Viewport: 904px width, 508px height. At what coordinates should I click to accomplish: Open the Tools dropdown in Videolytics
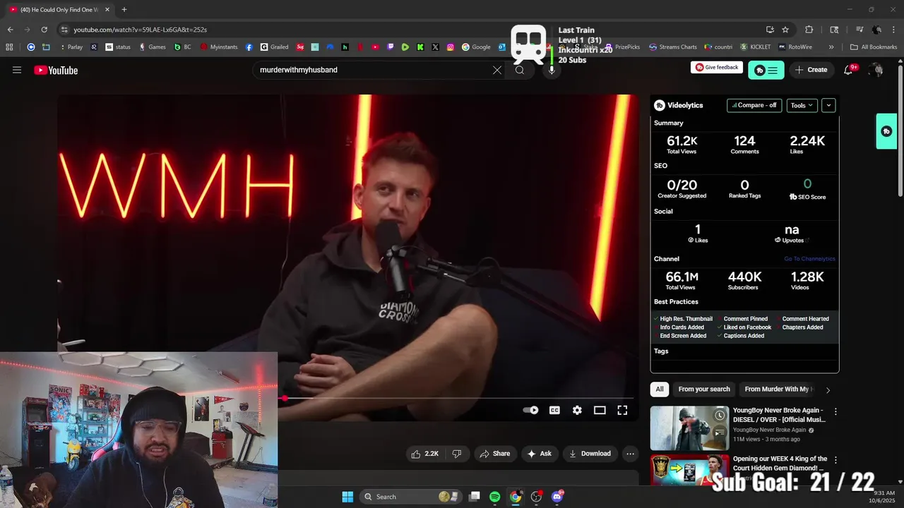[x=802, y=105]
